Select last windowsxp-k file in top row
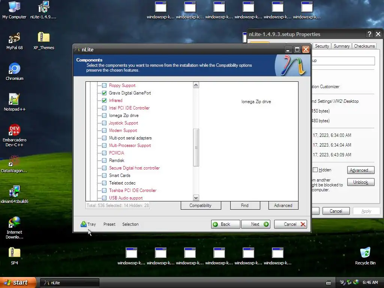The height and width of the screenshot is (288, 384). point(307,10)
